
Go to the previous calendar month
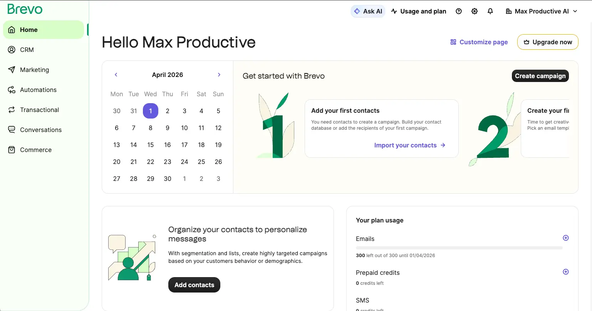tap(116, 75)
